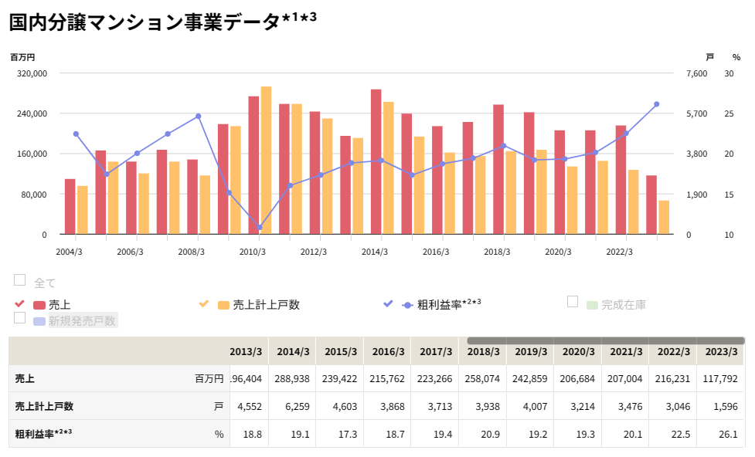Image resolution: width=755 pixels, height=457 pixels.
Task: Click the 2014/3 red sales bar
Action: pos(376,161)
